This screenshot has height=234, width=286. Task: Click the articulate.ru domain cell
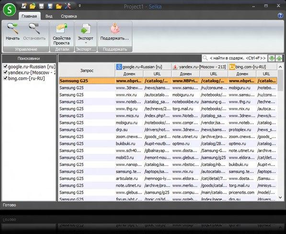pyautogui.click(x=129, y=178)
